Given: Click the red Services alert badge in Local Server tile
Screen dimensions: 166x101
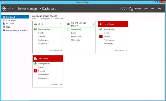Looking at the screenshot, I should pos(101,36).
